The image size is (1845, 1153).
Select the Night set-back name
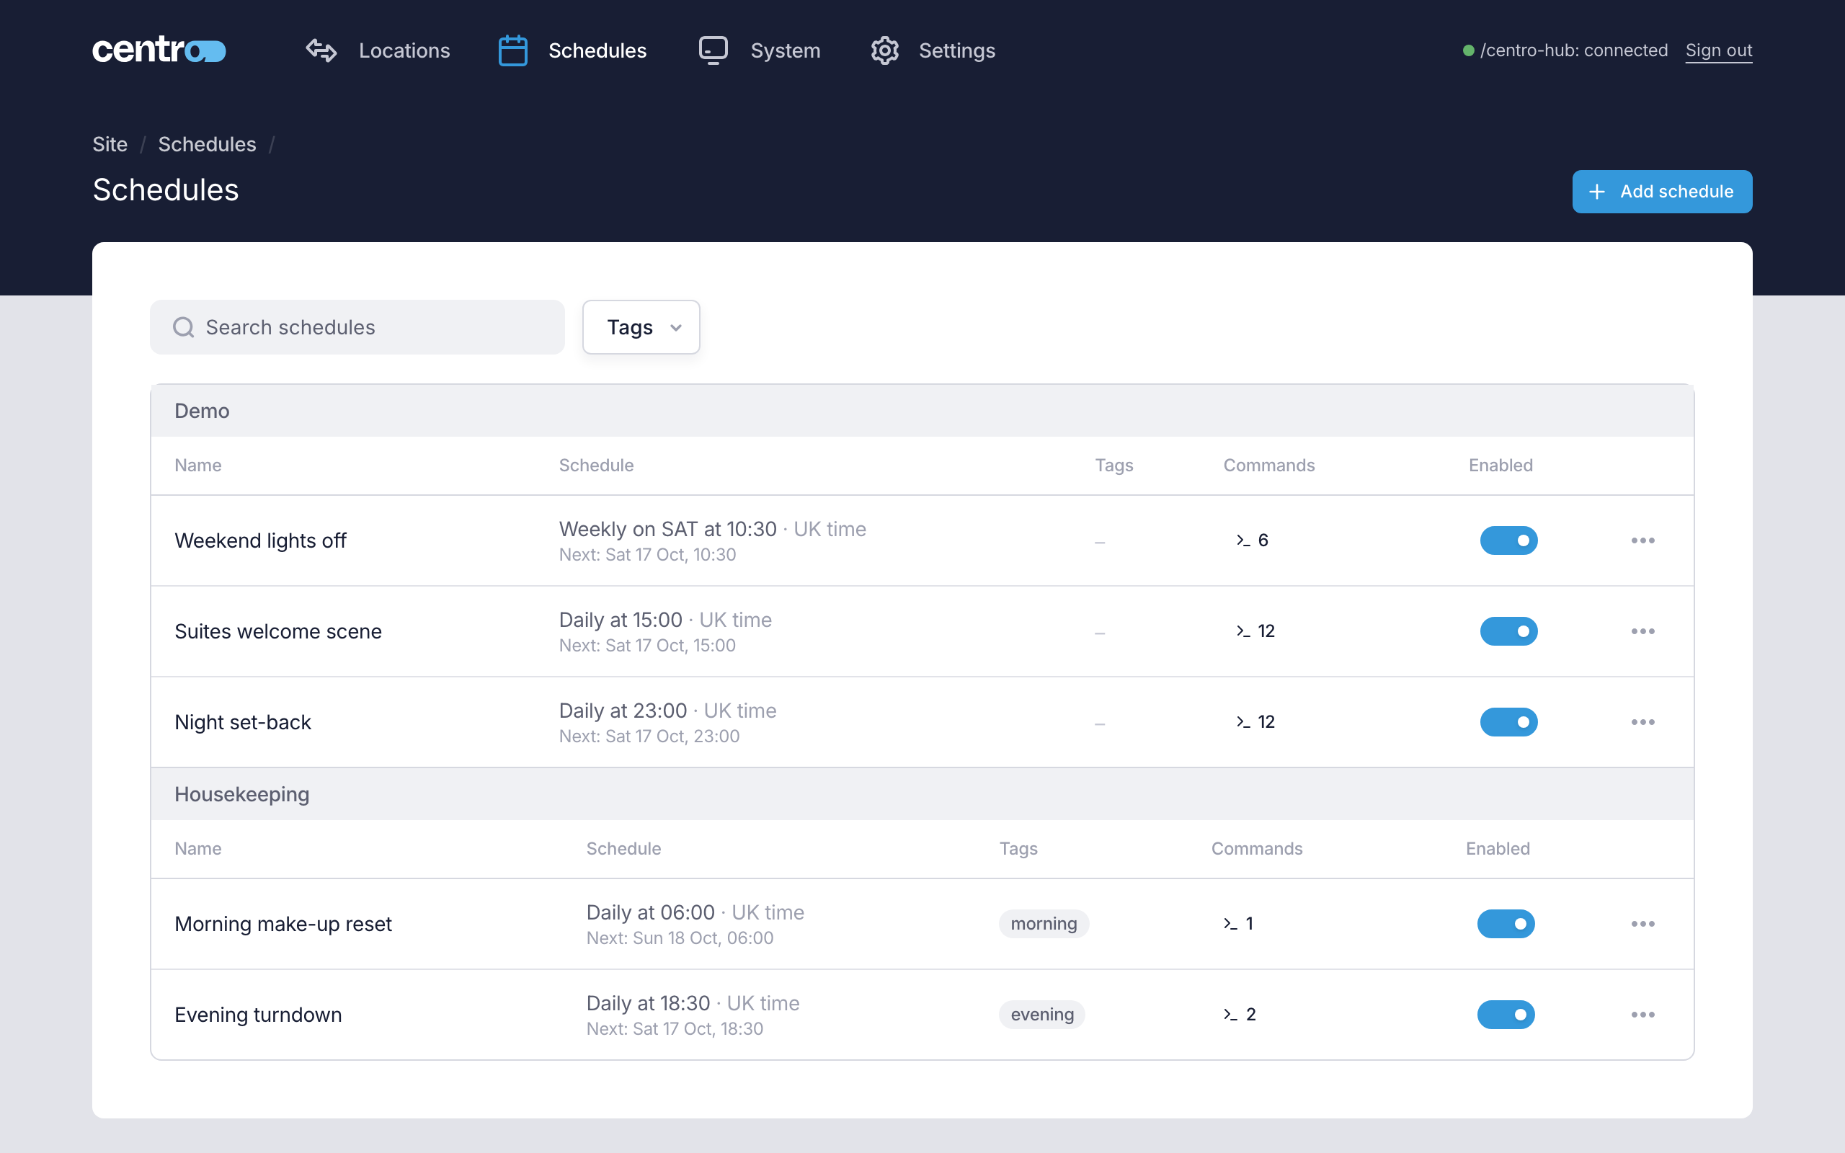click(x=242, y=722)
